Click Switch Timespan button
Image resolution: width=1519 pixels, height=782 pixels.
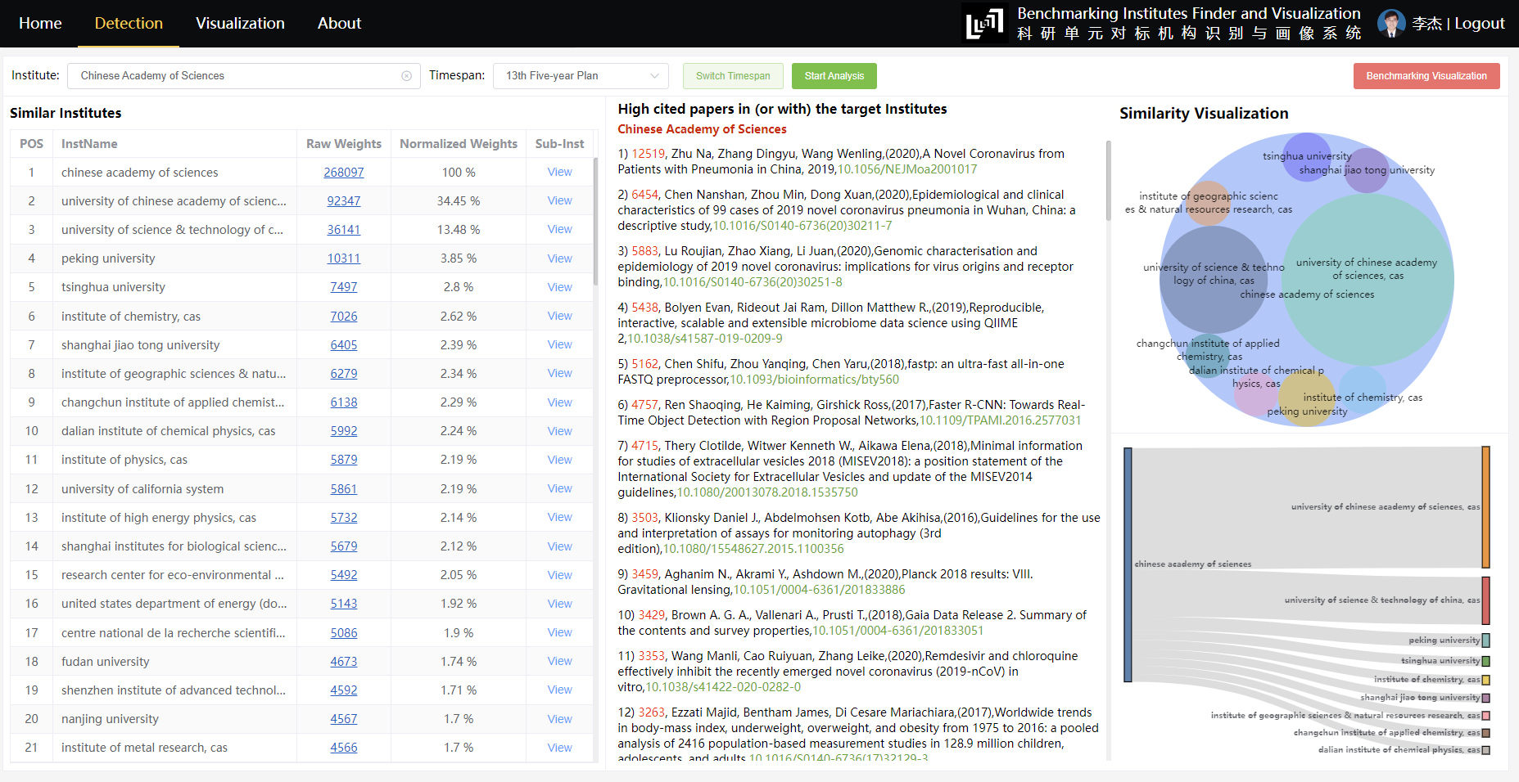(x=733, y=76)
